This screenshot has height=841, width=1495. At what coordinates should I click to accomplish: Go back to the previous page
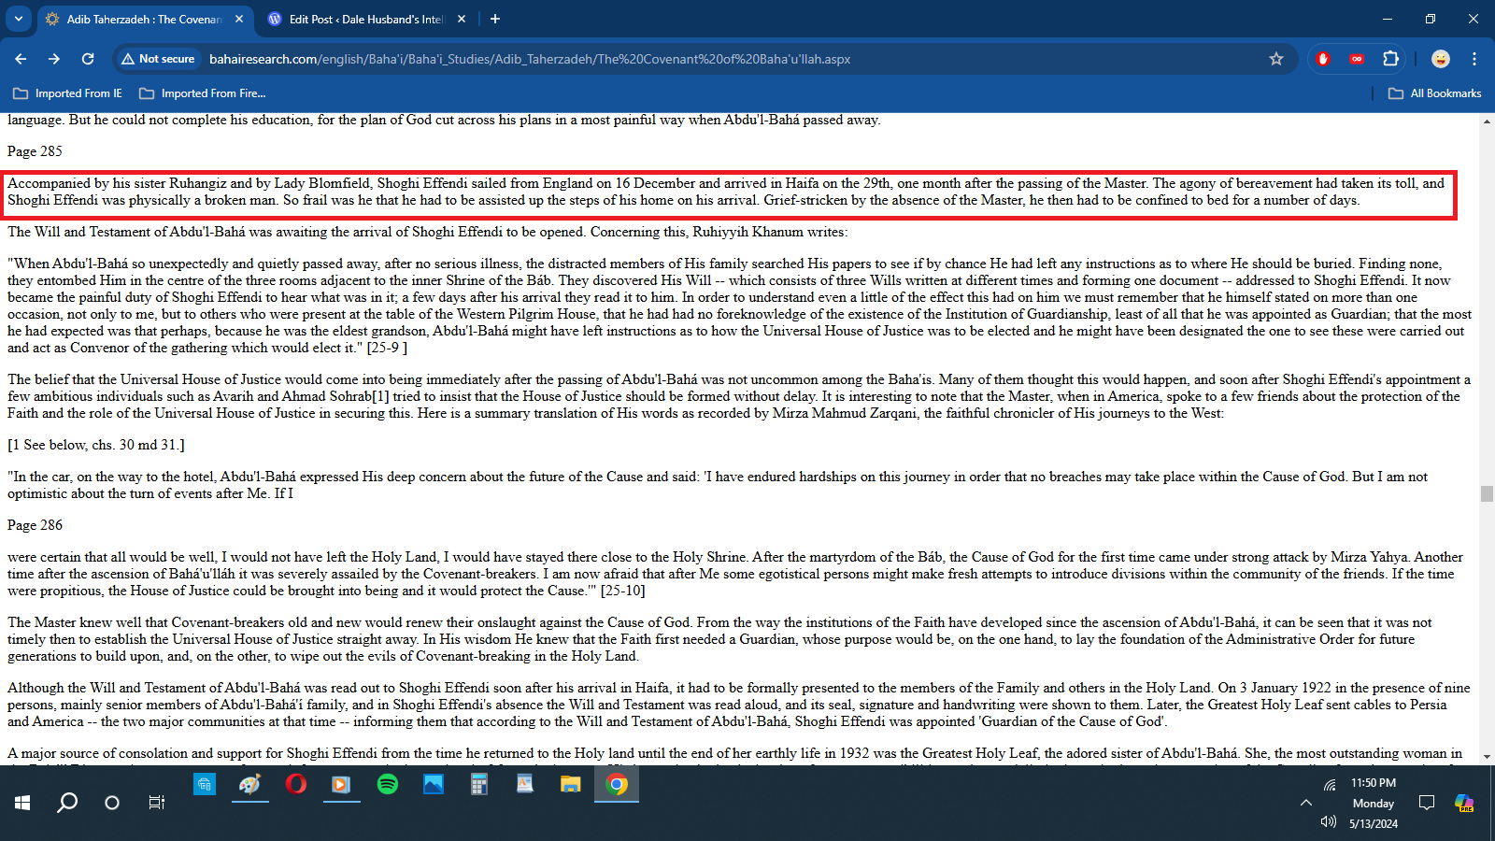21,59
